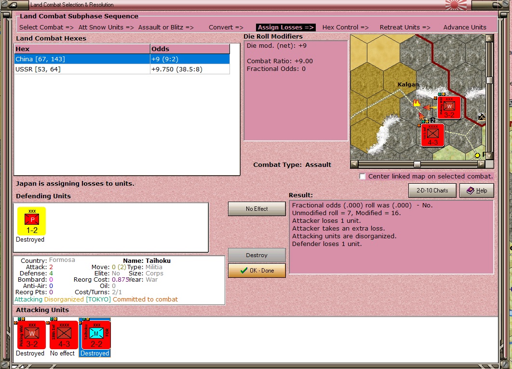Image resolution: width=512 pixels, height=369 pixels.
Task: Click map horizontal scrollbar right arrow
Action: [x=482, y=164]
